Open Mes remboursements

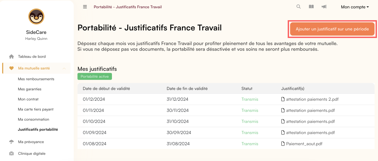(x=36, y=79)
